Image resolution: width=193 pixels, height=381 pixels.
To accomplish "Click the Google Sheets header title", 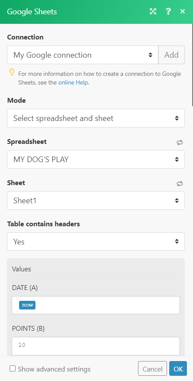I will click(x=32, y=12).
